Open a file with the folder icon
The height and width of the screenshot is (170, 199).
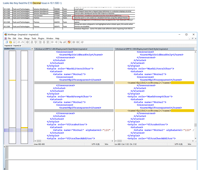click(11, 42)
